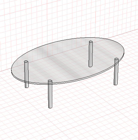
Task: Select the leftmost table leg
Action: point(26,74)
